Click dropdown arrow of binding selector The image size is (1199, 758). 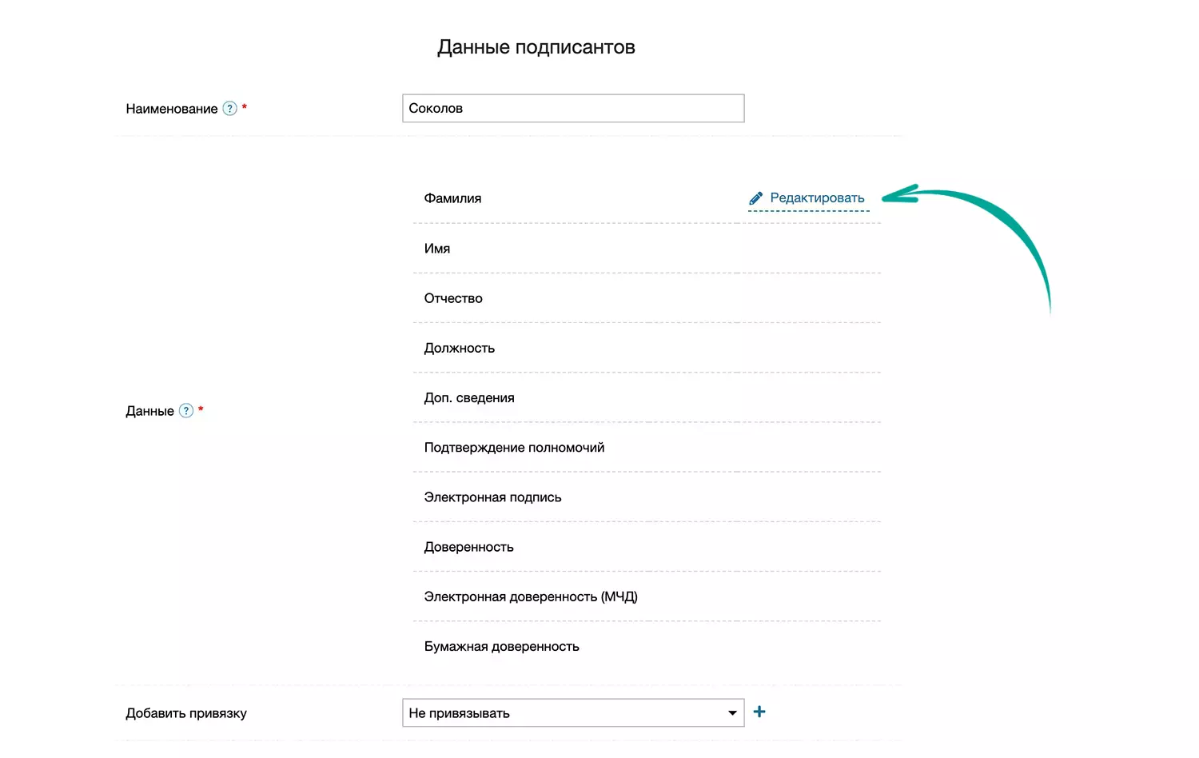[x=732, y=713]
